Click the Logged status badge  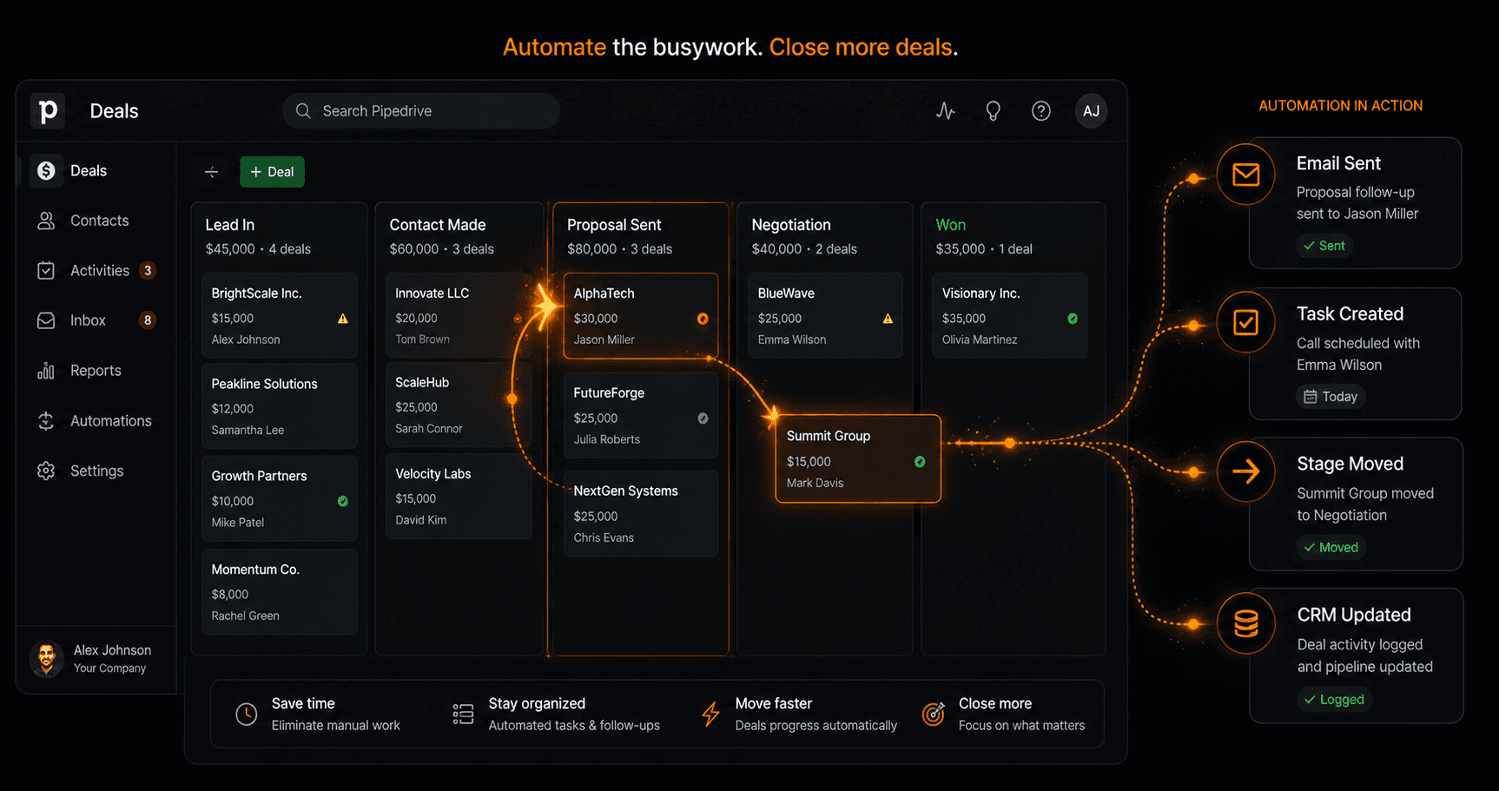[x=1334, y=700]
